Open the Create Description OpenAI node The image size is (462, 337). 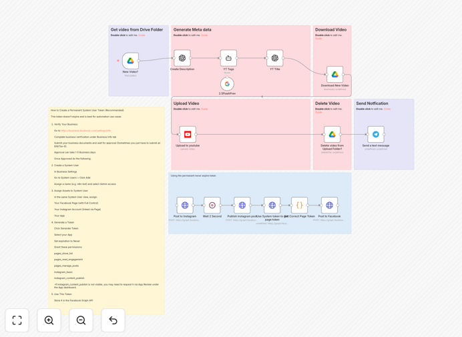pyautogui.click(x=182, y=58)
